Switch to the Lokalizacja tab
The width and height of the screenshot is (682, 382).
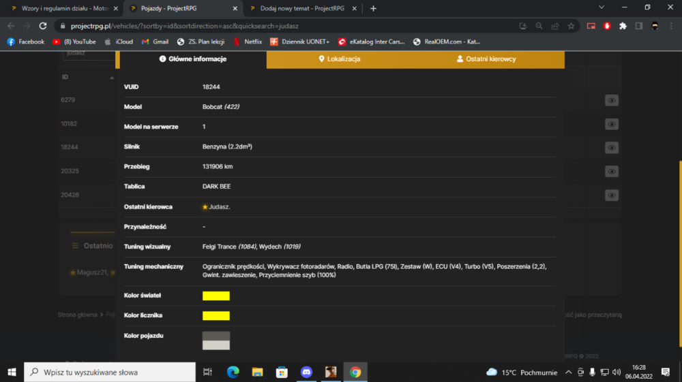click(340, 59)
